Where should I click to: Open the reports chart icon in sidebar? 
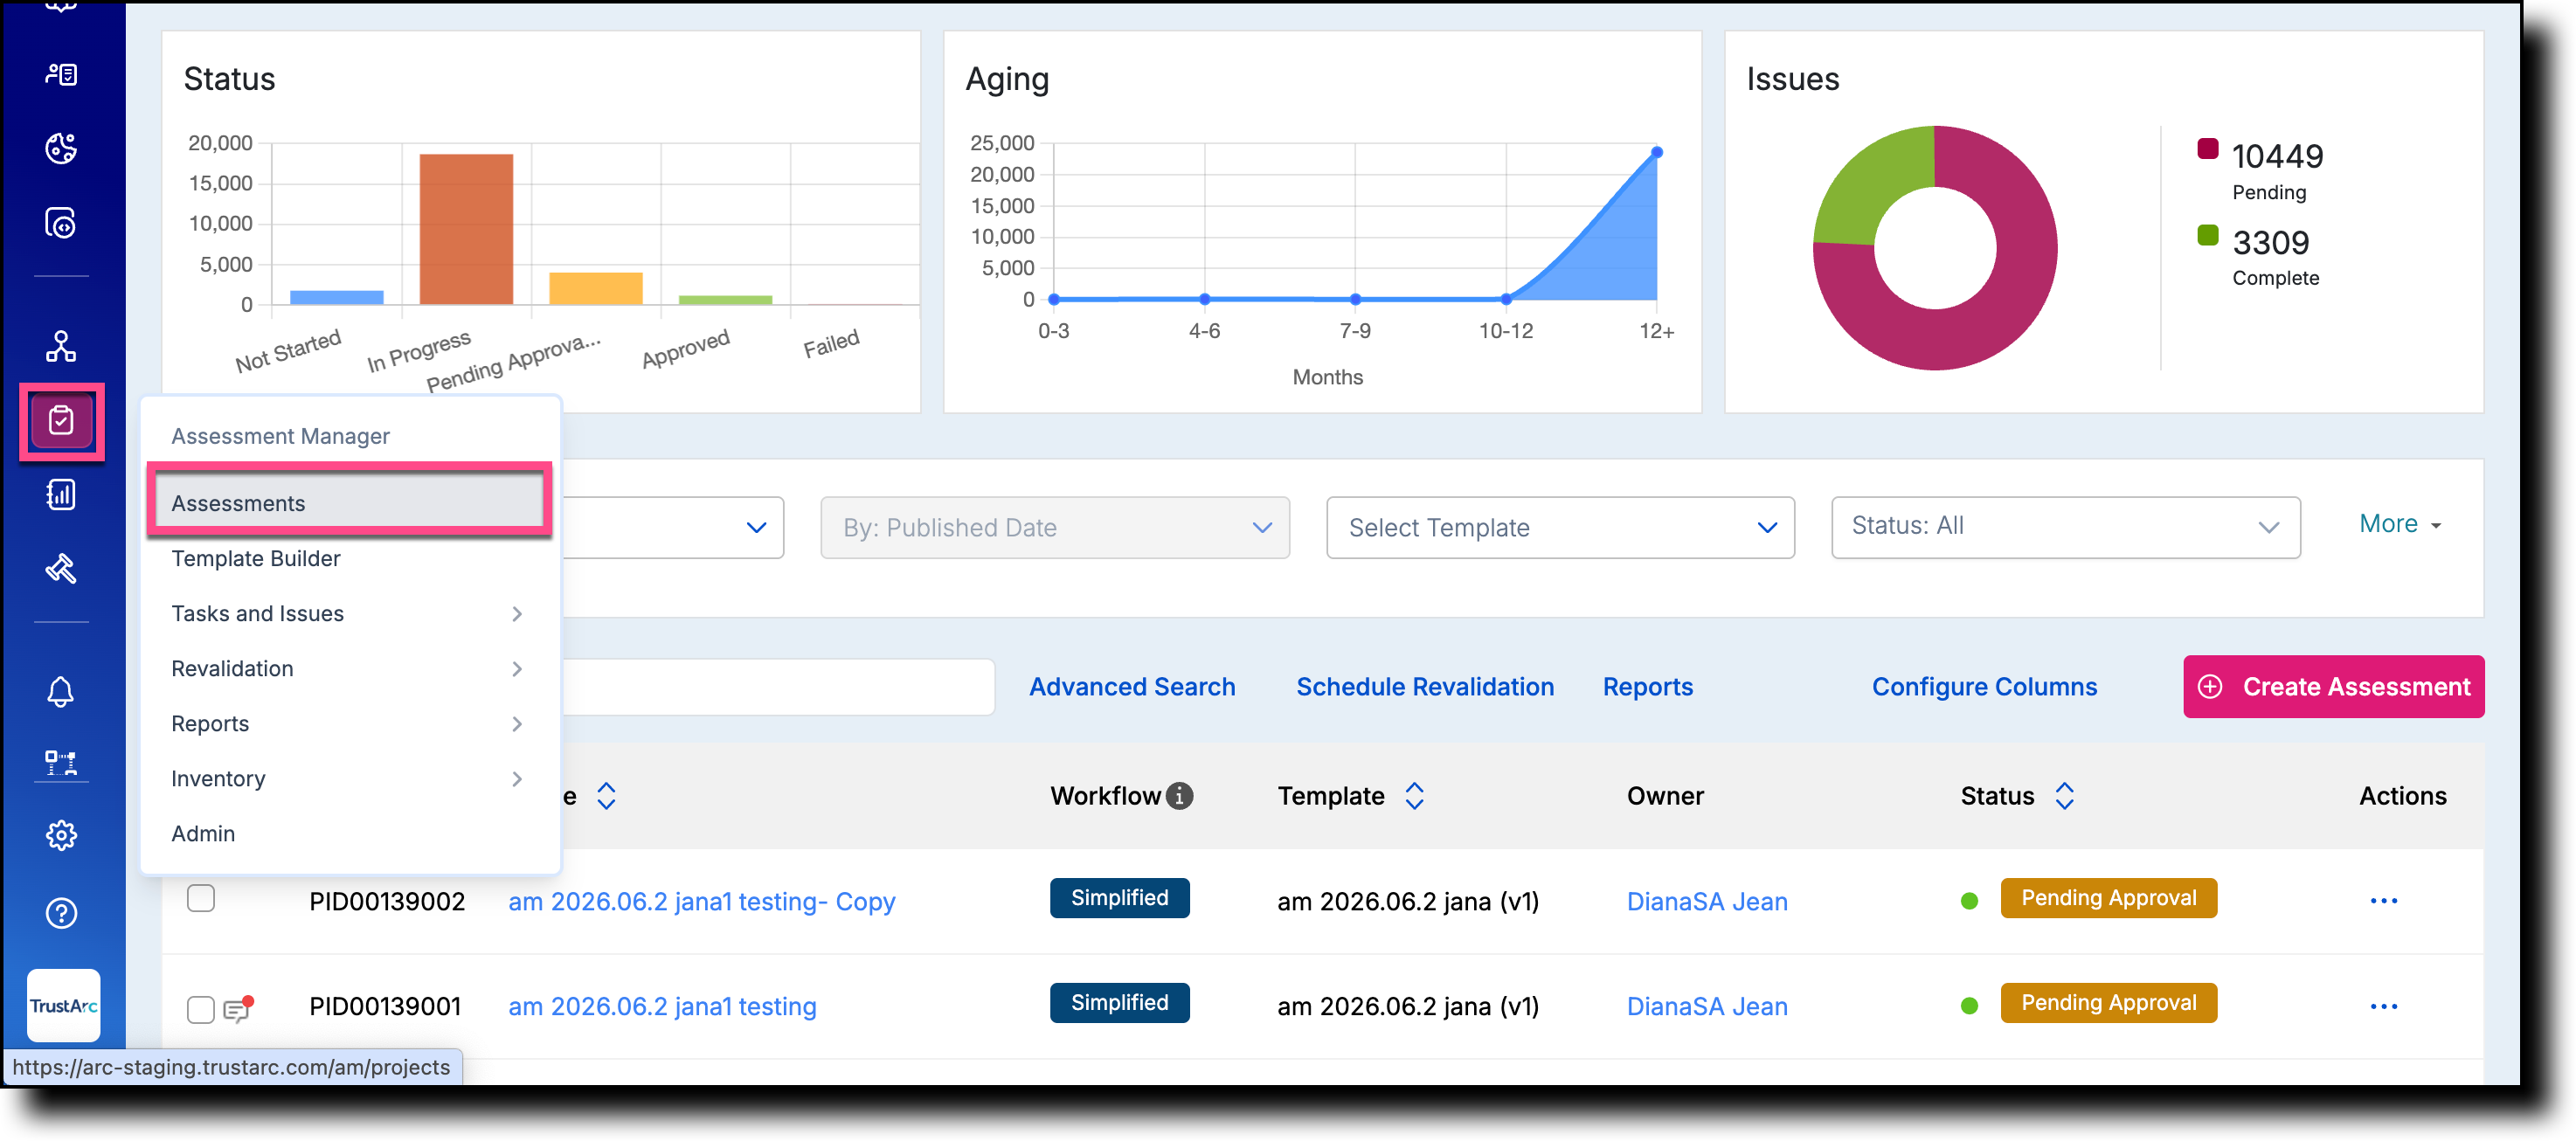click(x=61, y=494)
